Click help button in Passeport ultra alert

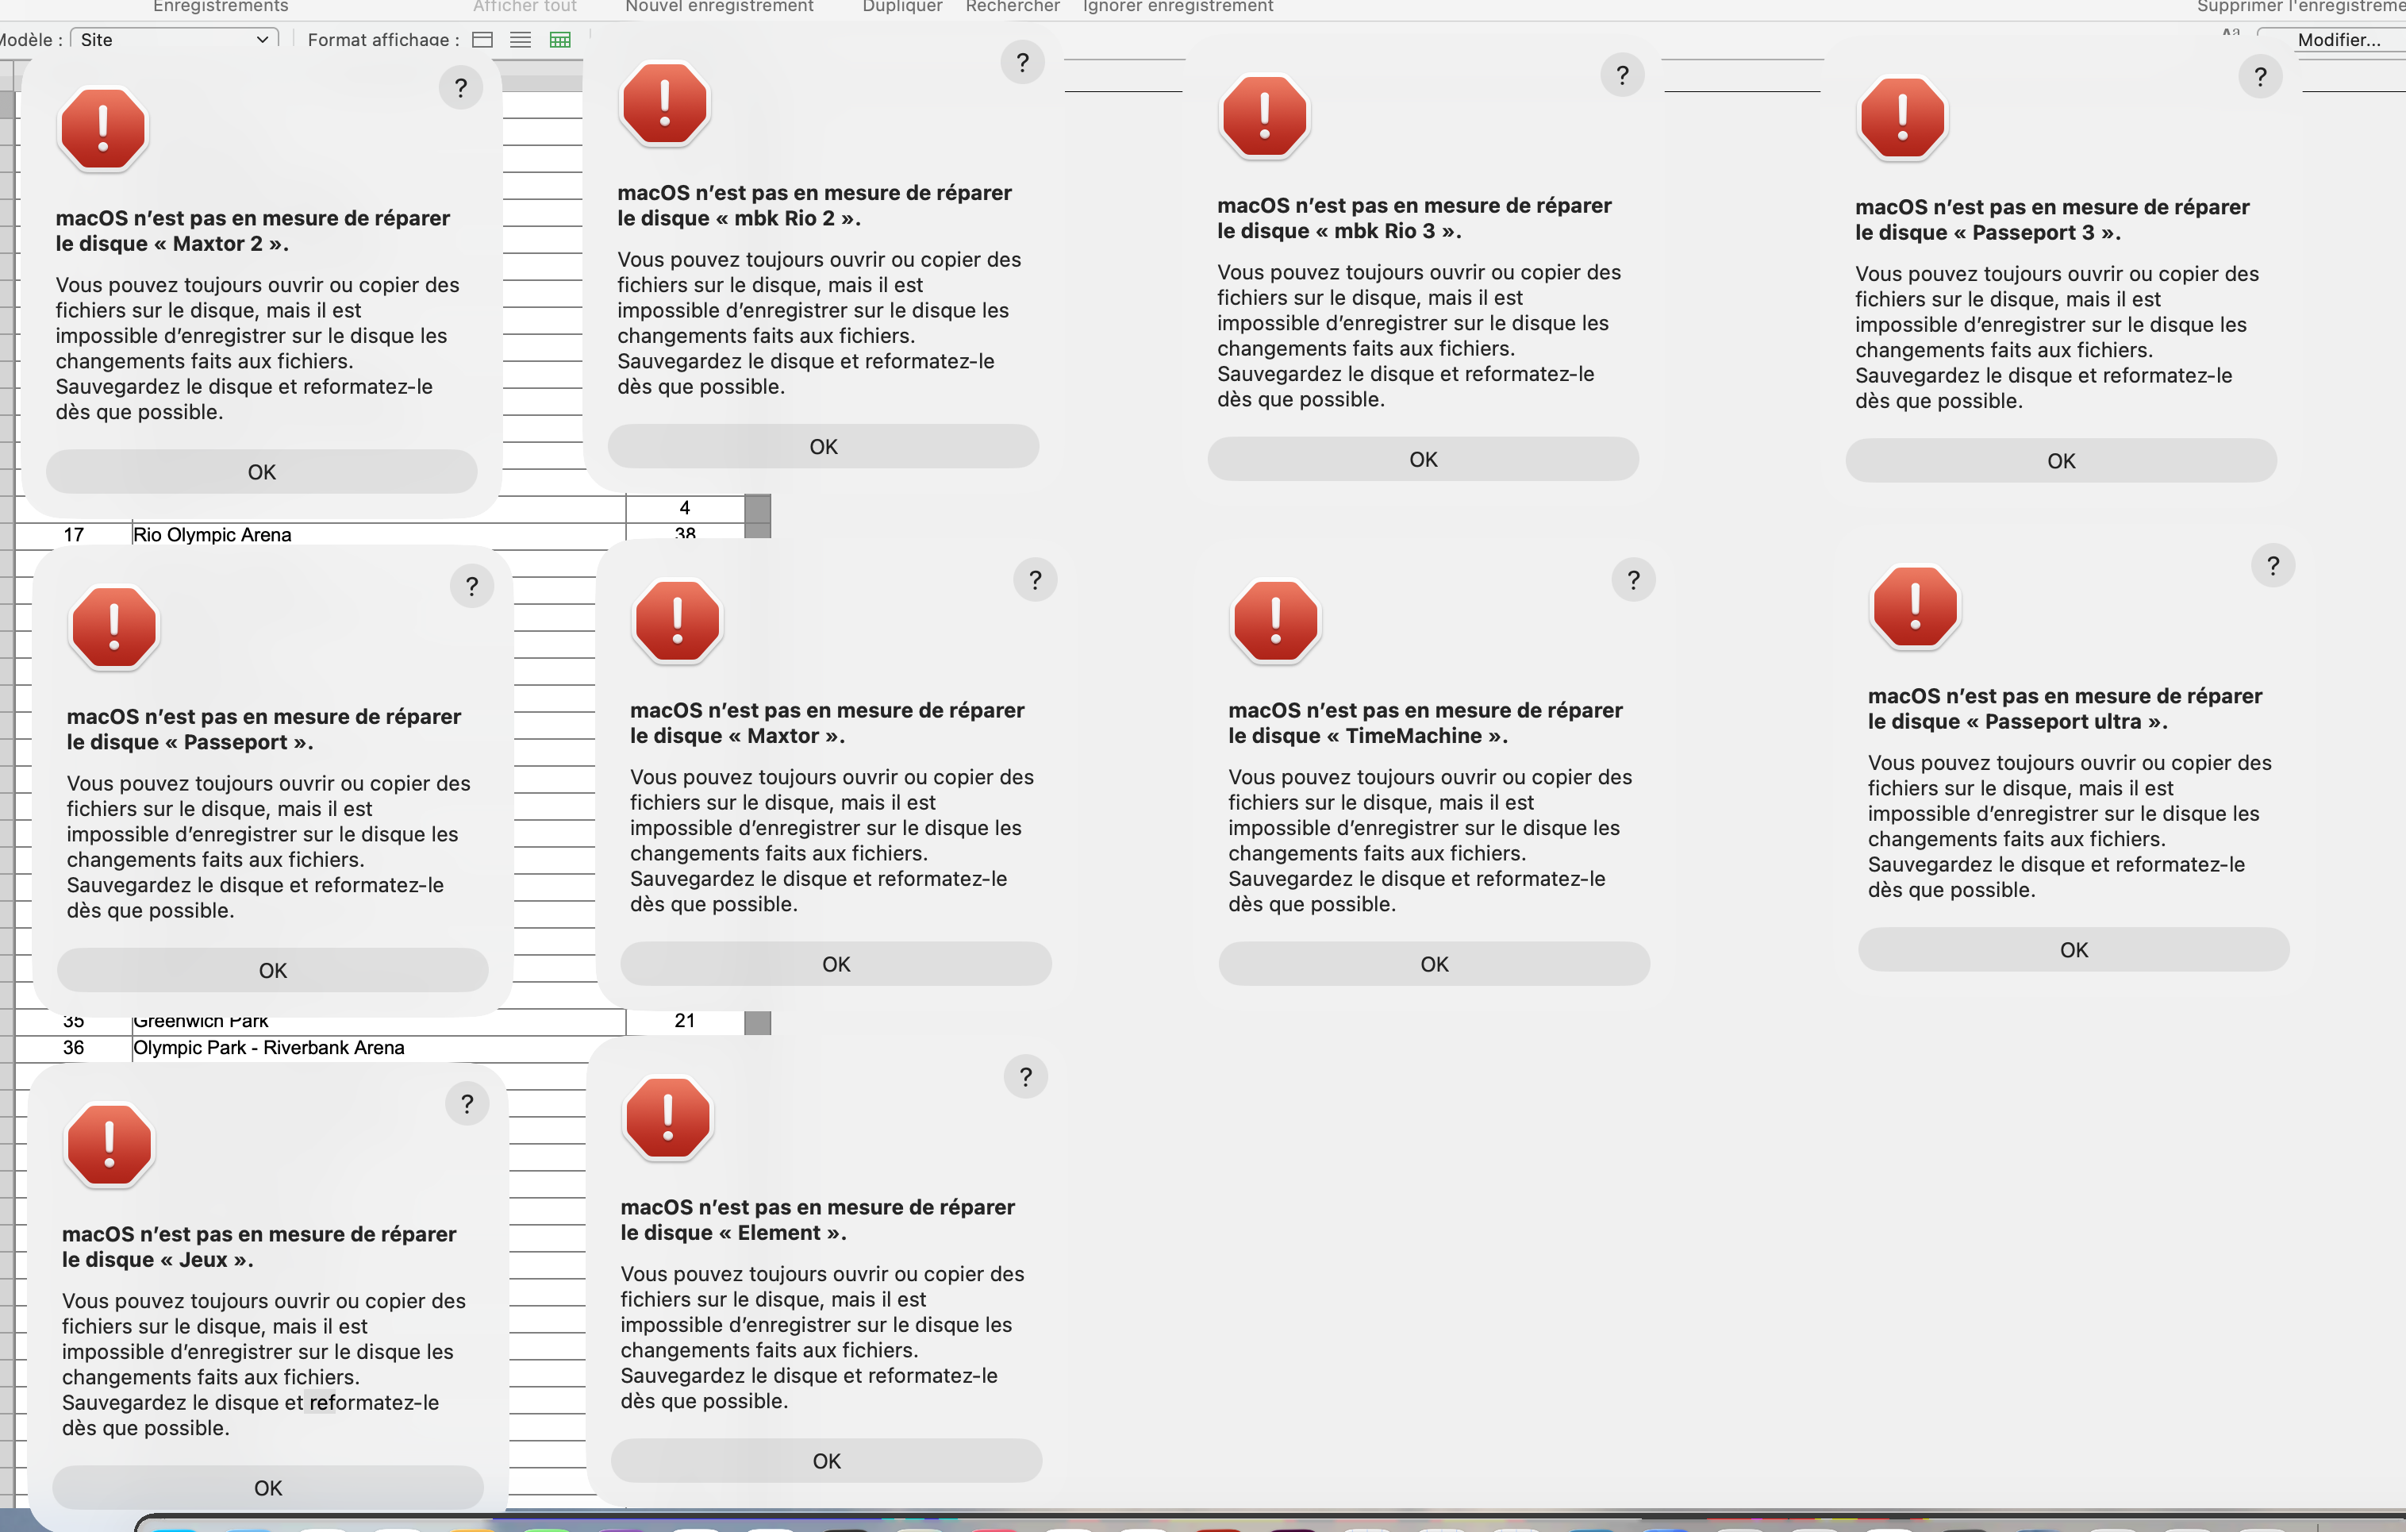[2273, 566]
